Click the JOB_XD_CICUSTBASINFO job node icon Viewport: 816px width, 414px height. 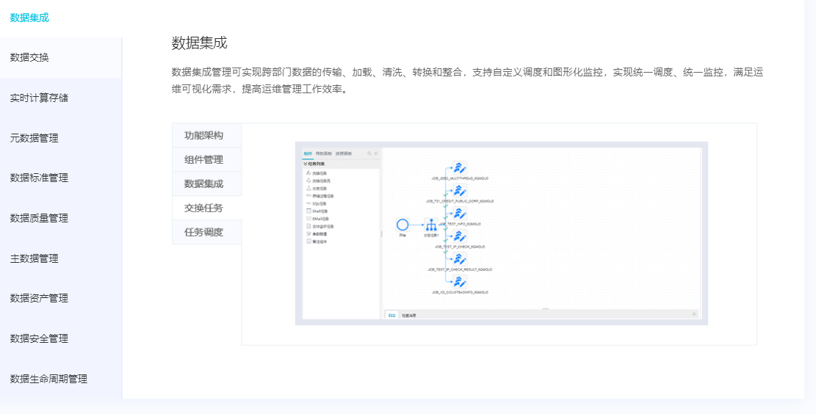460,282
